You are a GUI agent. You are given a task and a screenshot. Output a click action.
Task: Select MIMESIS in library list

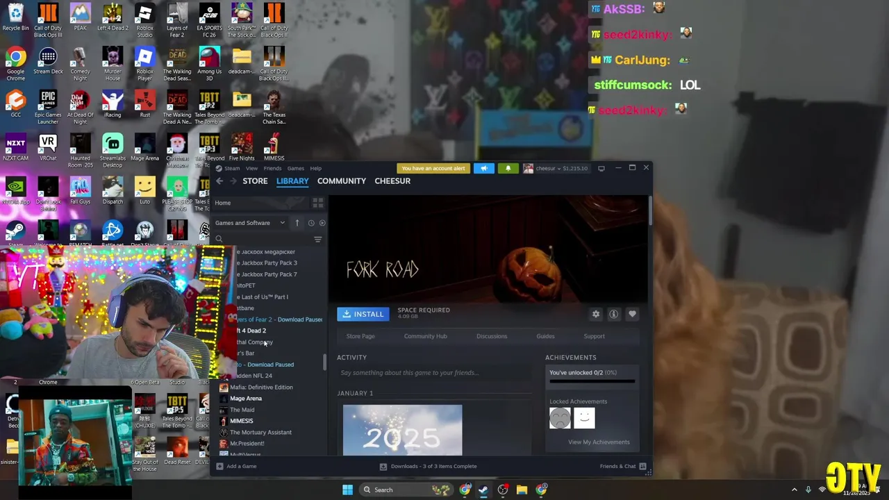point(241,421)
